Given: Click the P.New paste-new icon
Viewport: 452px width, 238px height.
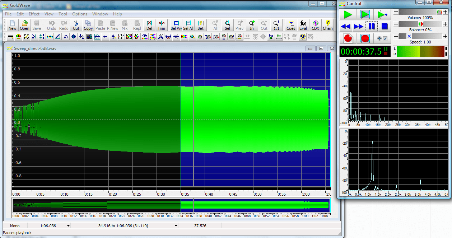Looking at the screenshot, I should (x=113, y=25).
